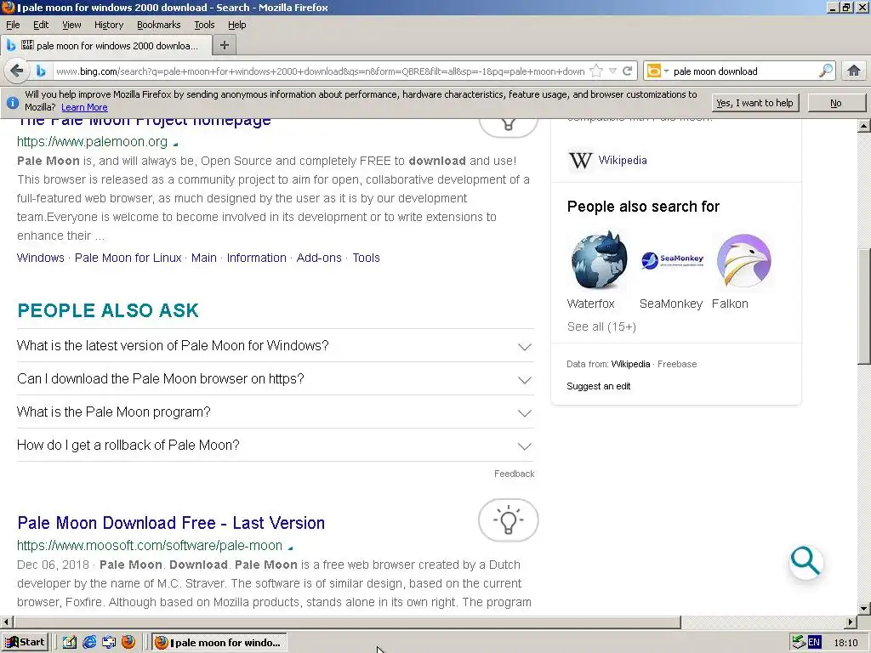Click 'Yes, I want to help' button
Viewport: 871px width, 653px height.
pos(755,103)
